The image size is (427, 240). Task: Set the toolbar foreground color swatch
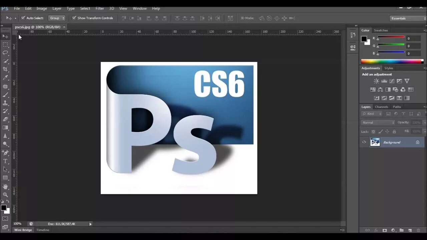coord(3,208)
